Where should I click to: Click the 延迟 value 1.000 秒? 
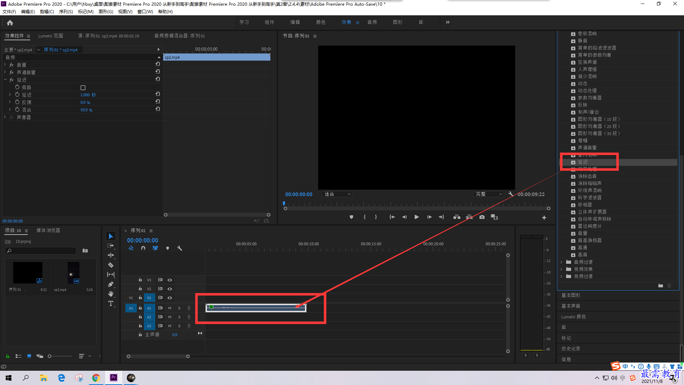pyautogui.click(x=88, y=95)
